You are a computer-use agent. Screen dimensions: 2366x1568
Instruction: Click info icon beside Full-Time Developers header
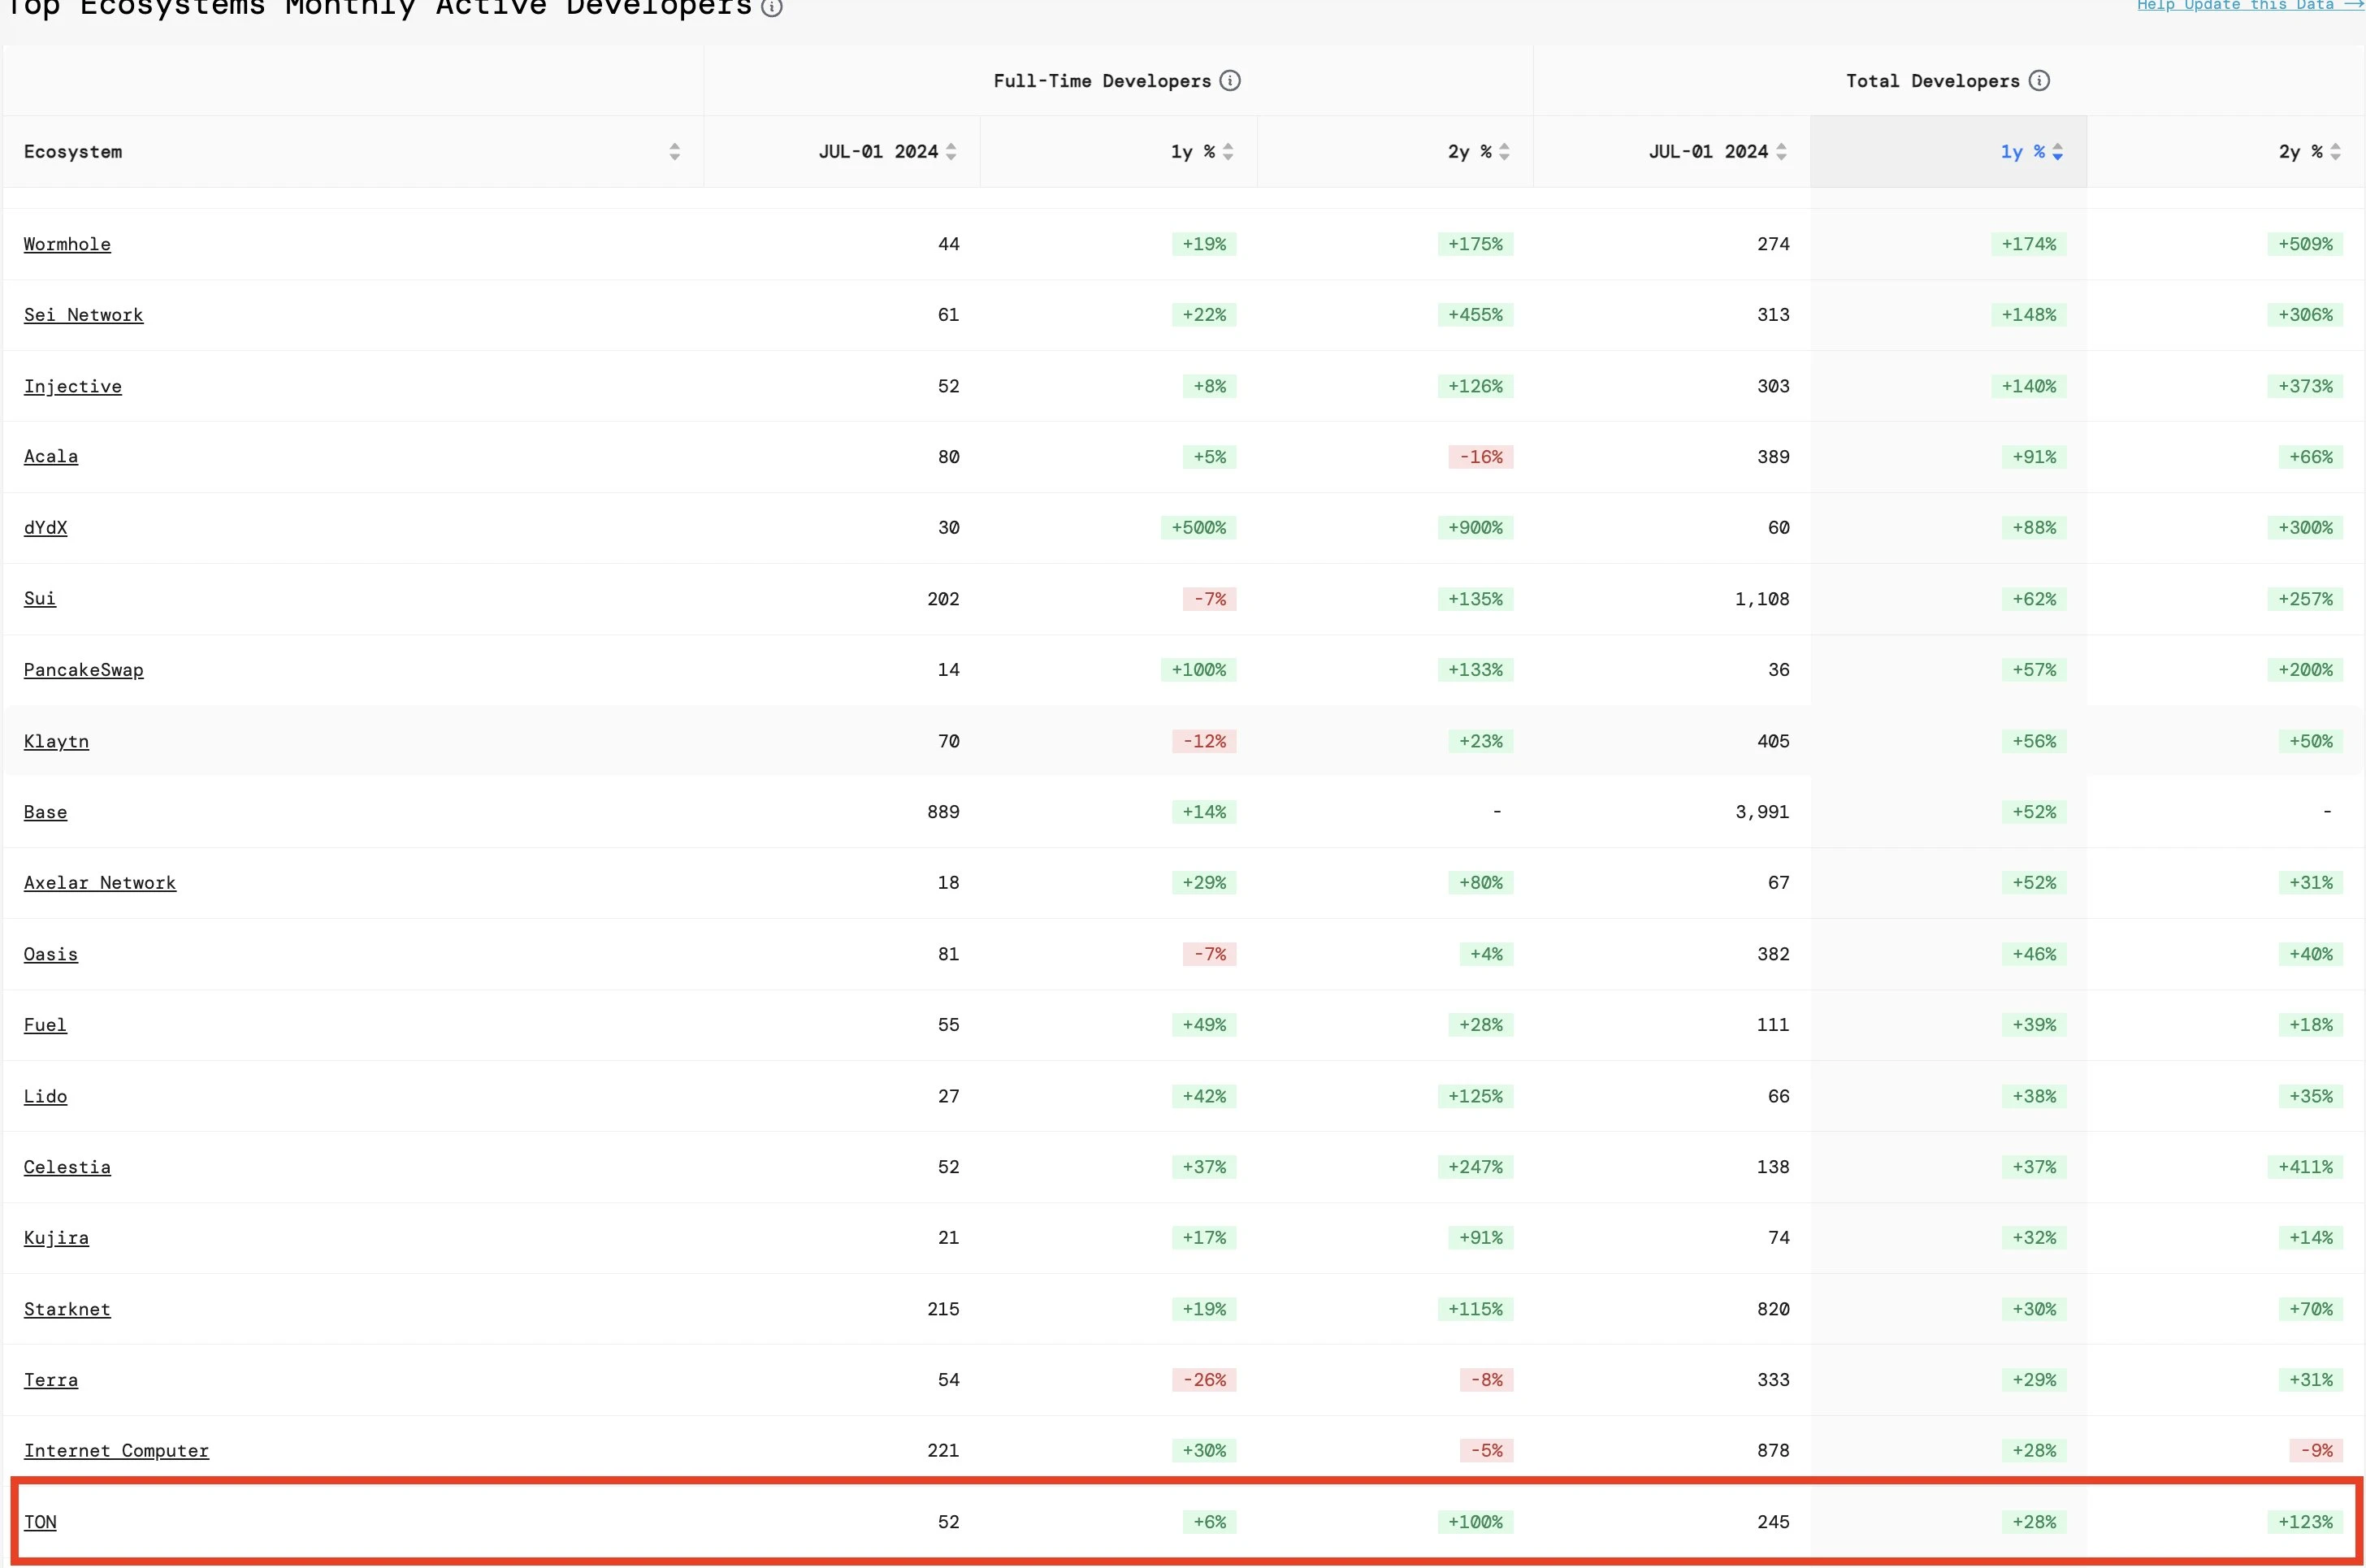(x=1230, y=81)
